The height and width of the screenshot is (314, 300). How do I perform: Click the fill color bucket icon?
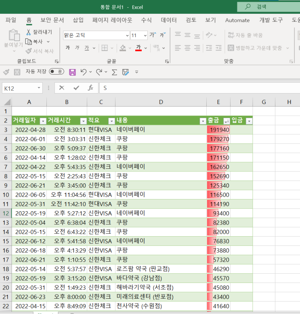[x=123, y=48]
